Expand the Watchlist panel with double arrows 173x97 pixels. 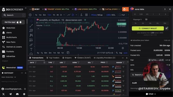point(25,73)
